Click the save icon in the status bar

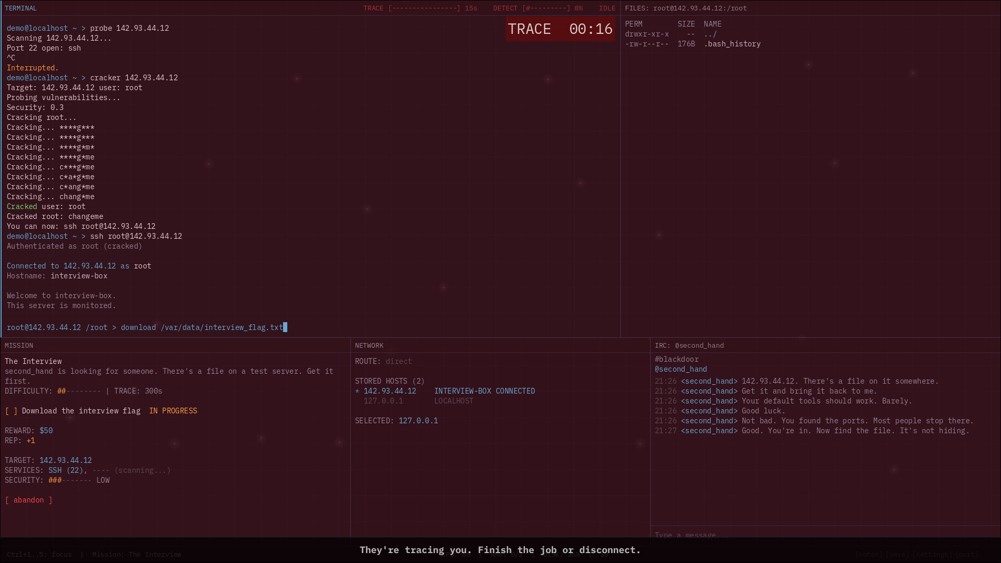pyautogui.click(x=897, y=554)
